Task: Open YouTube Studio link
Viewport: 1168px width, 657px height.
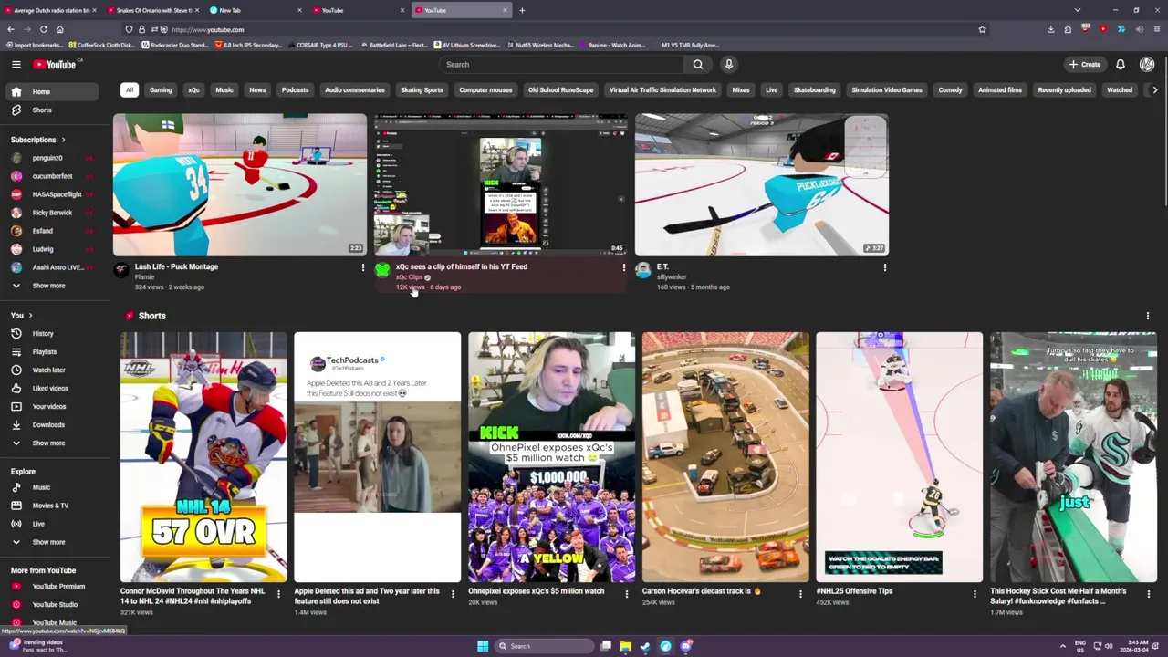Action: point(53,604)
